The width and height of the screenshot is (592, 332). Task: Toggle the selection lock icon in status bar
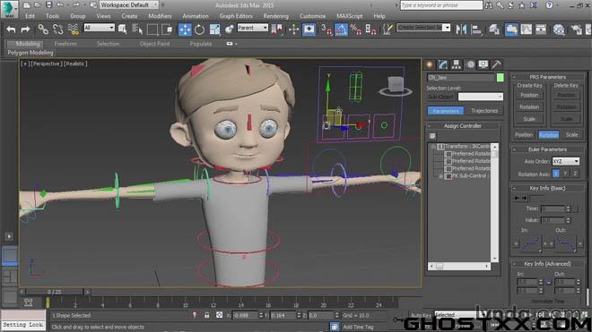pyautogui.click(x=206, y=315)
